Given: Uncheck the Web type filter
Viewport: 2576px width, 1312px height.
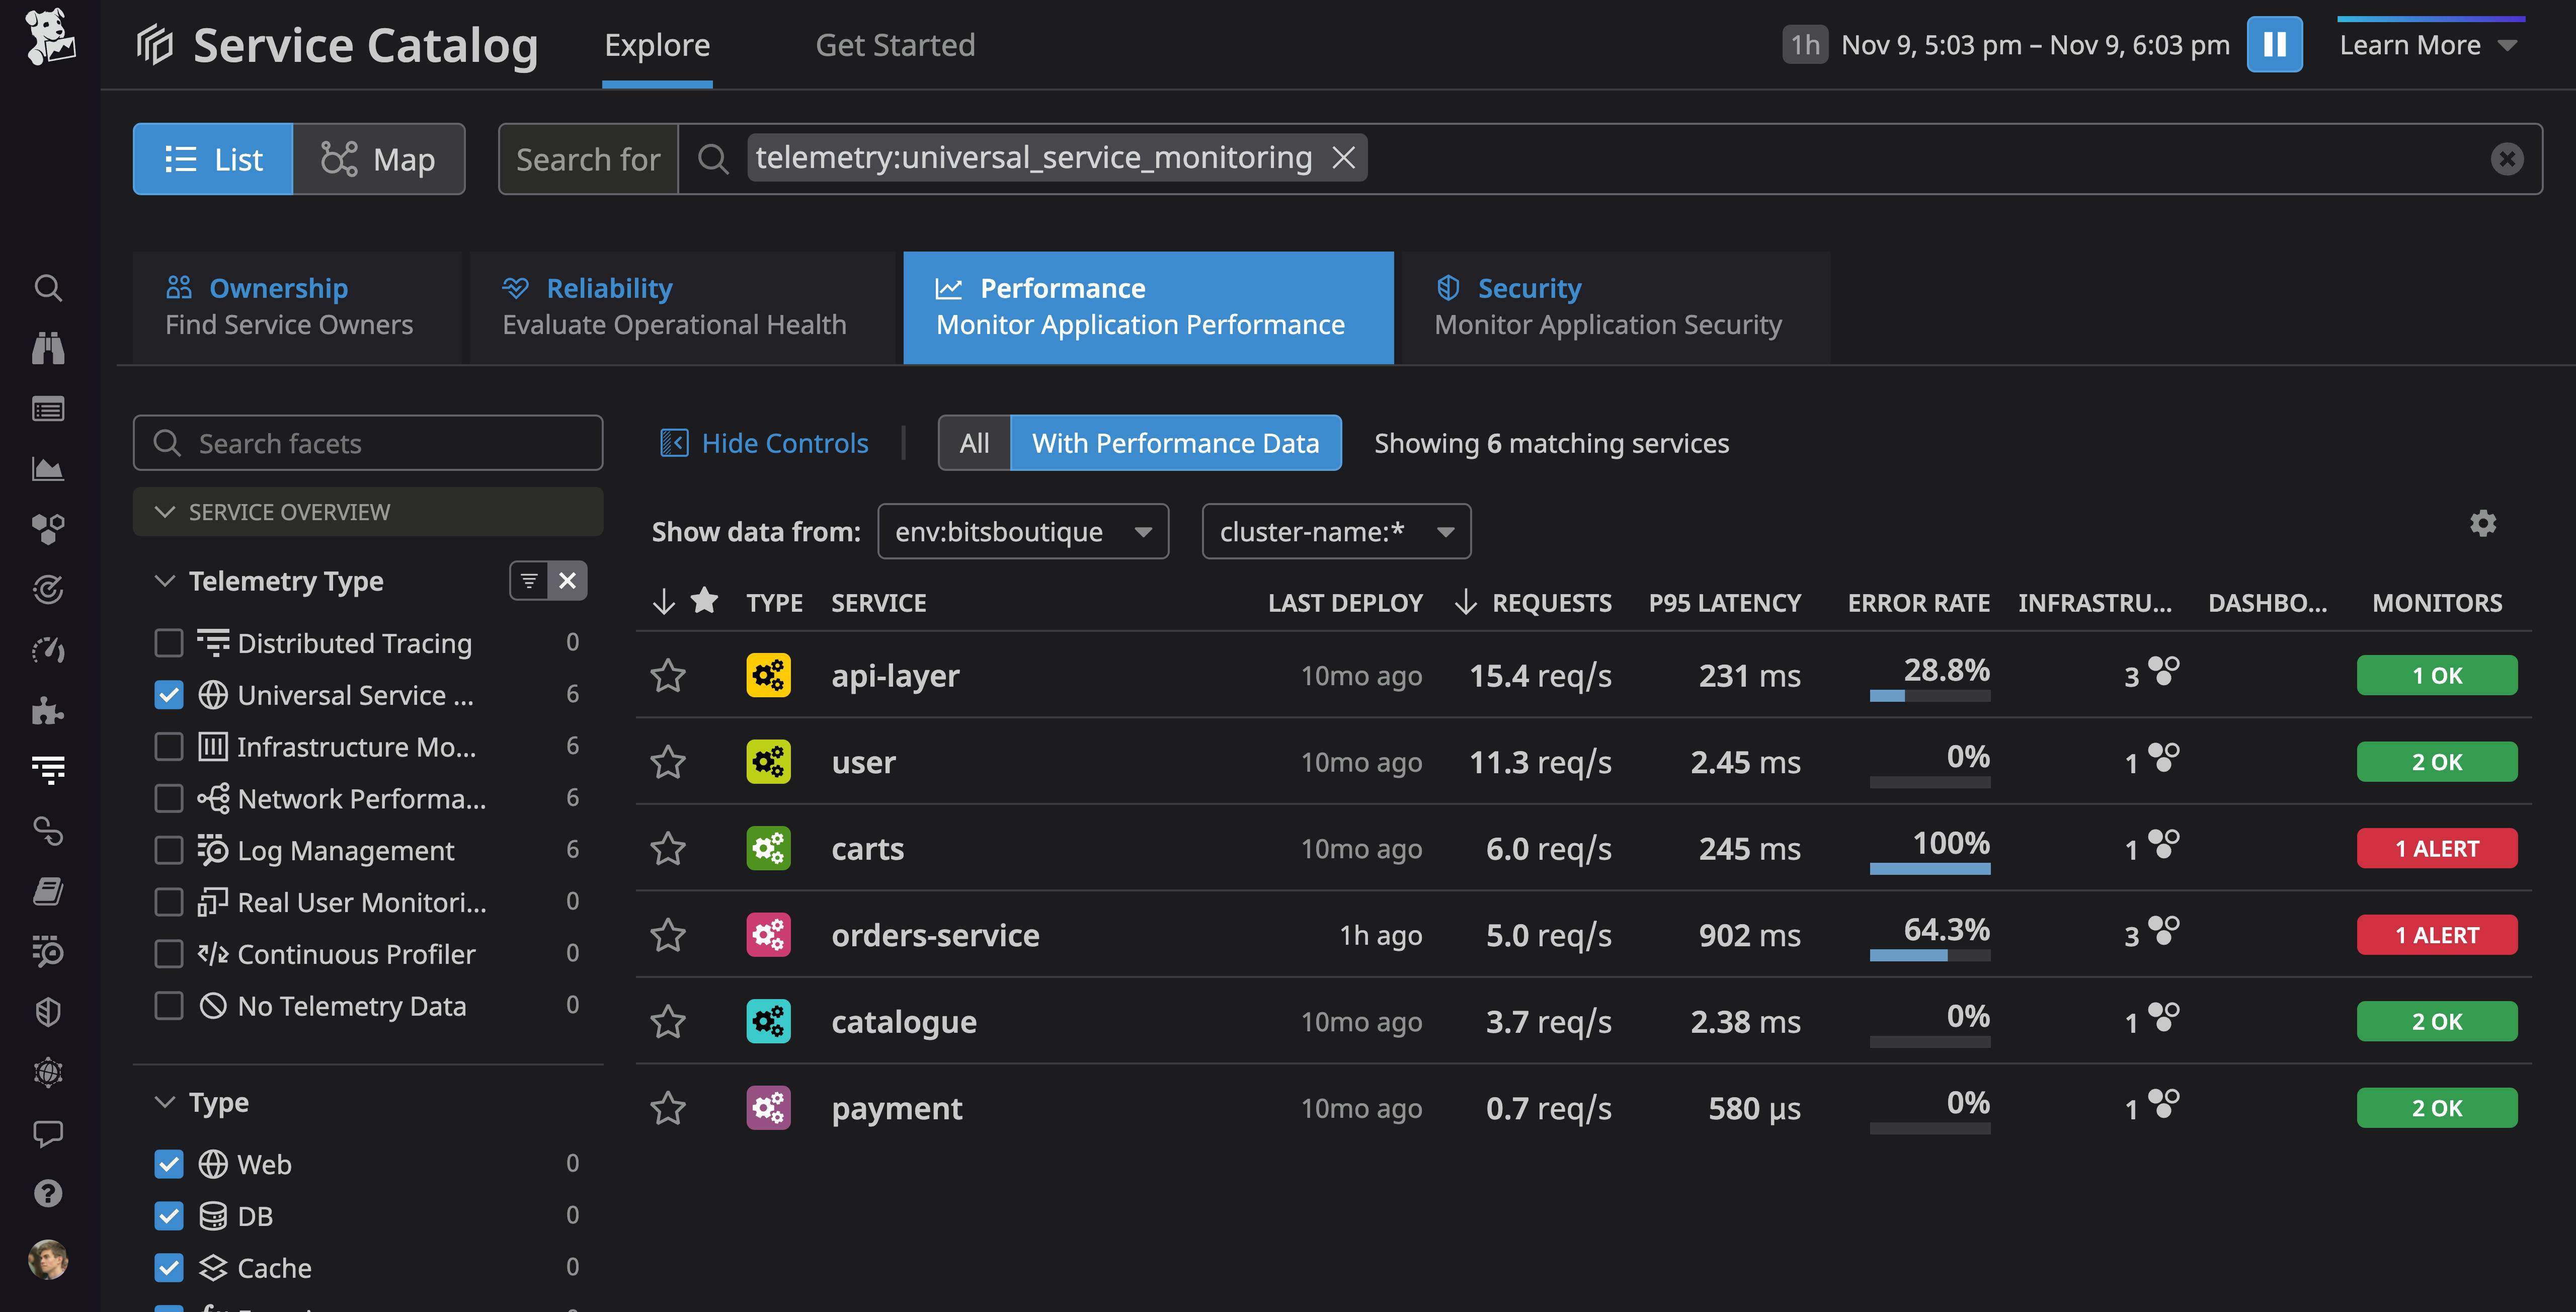Looking at the screenshot, I should coord(169,1163).
